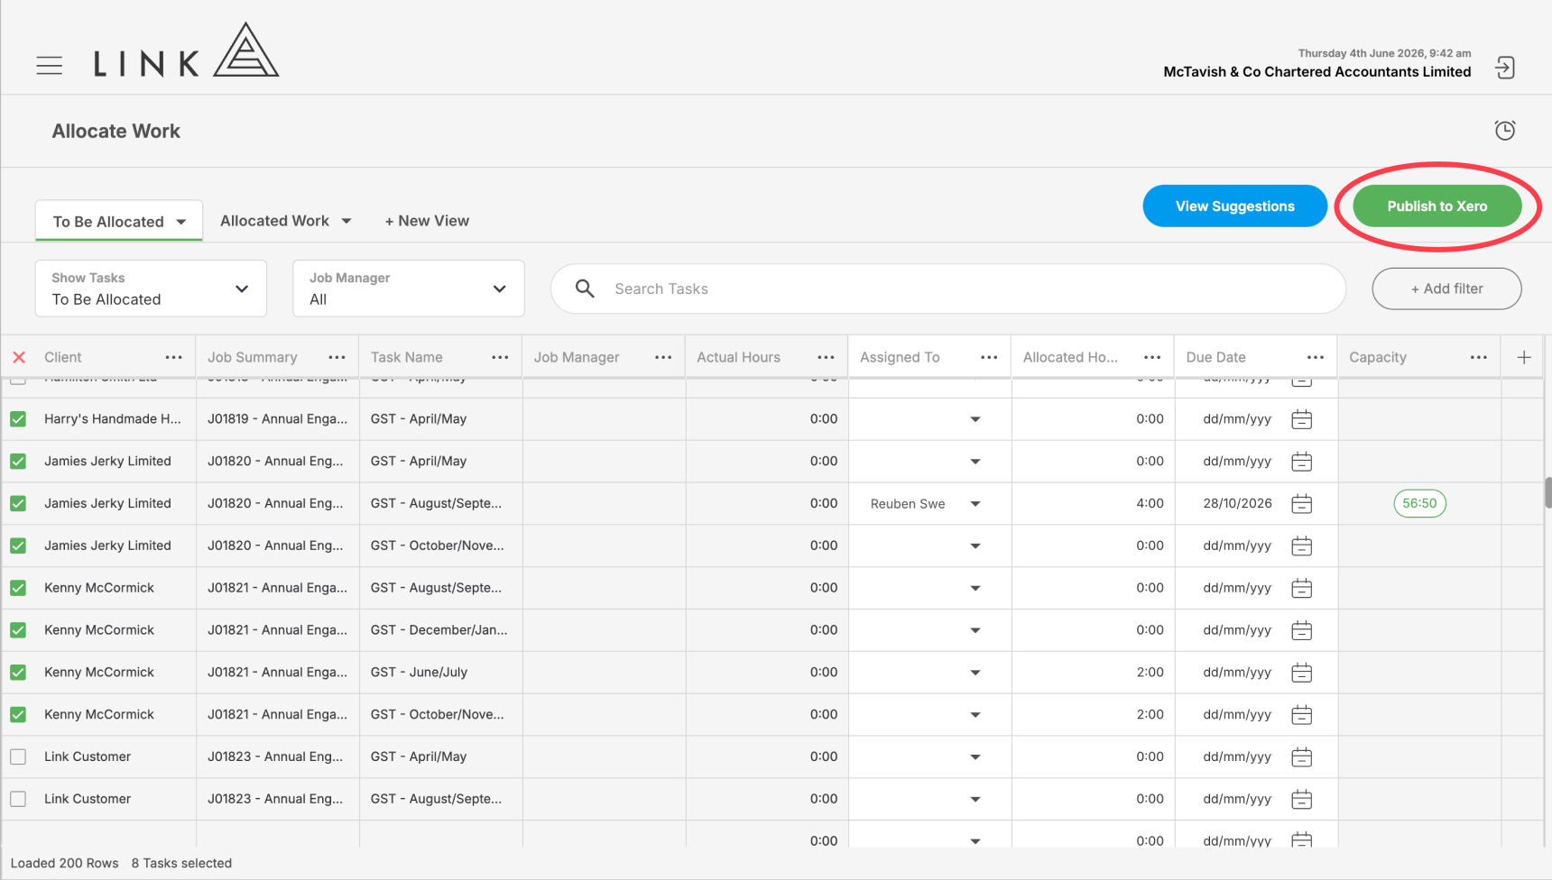Open Allocated Work view arrow
The image size is (1552, 880).
point(346,221)
